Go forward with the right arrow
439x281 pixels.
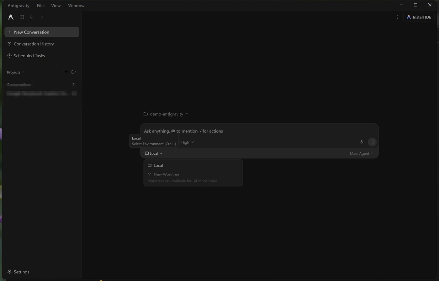(x=42, y=17)
